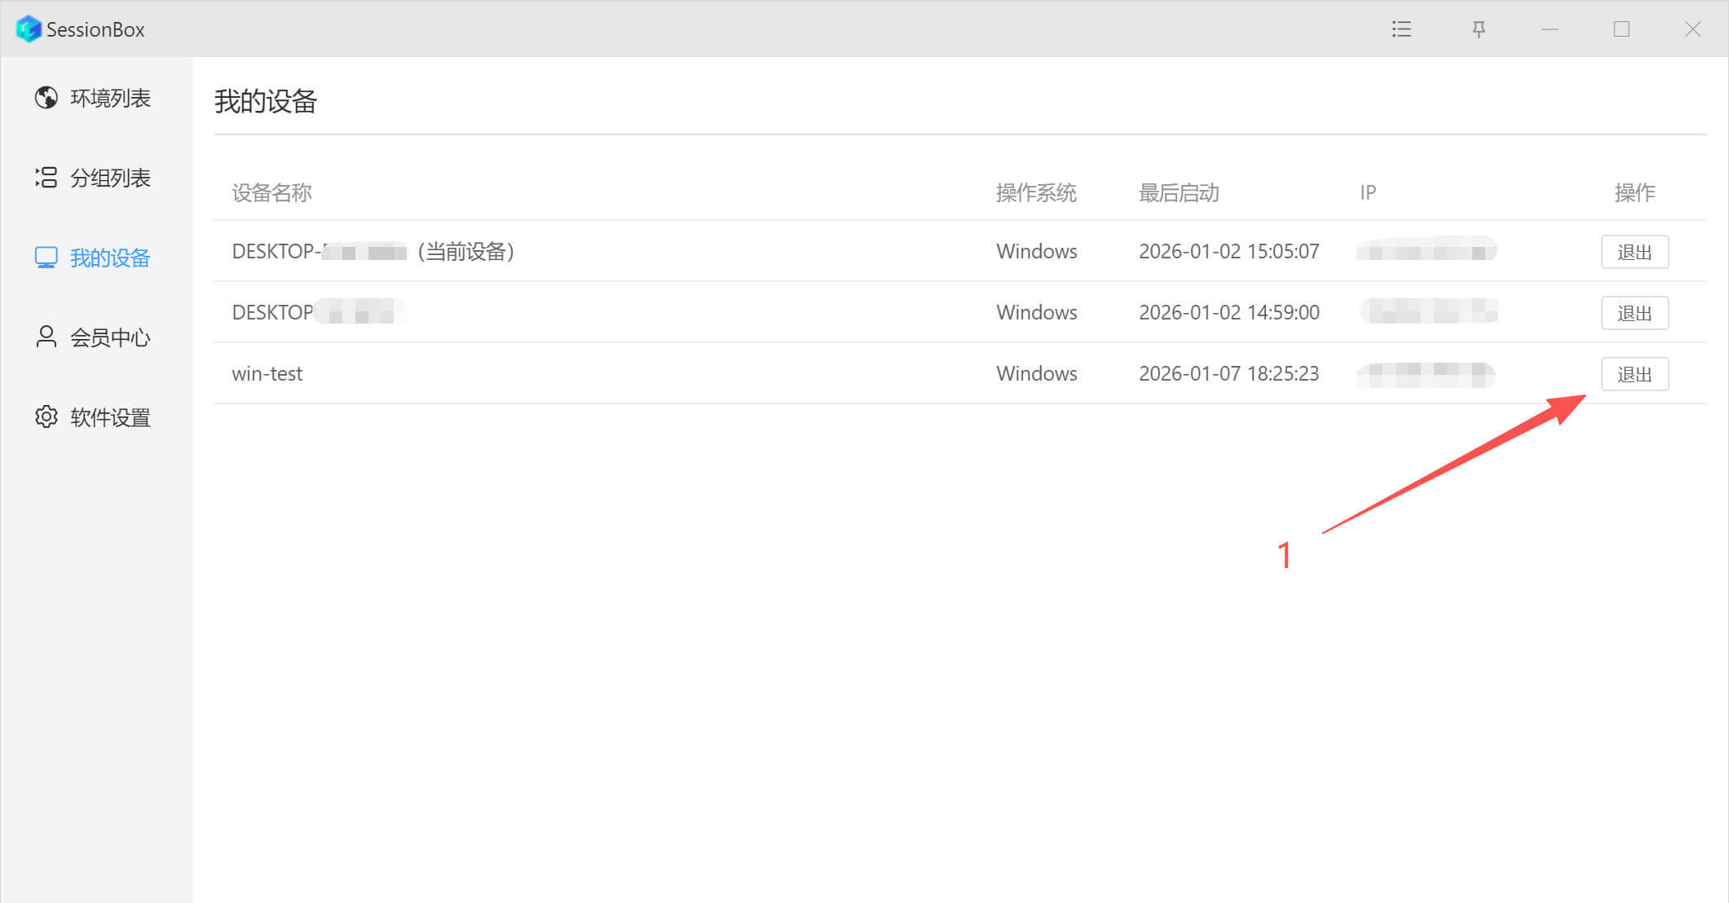1729x903 pixels.
Task: Go to 会员中心 in the sidebar
Action: (x=110, y=337)
